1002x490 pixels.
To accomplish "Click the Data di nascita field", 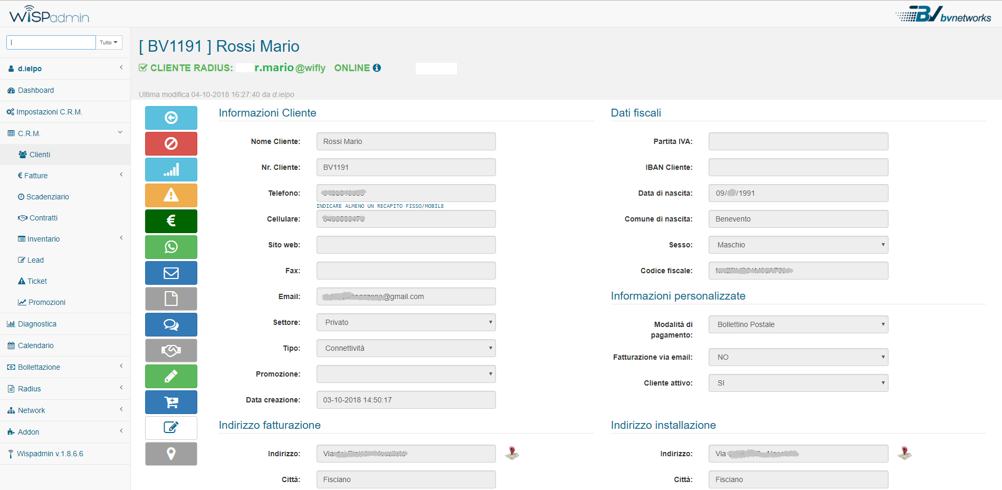I will (x=798, y=193).
